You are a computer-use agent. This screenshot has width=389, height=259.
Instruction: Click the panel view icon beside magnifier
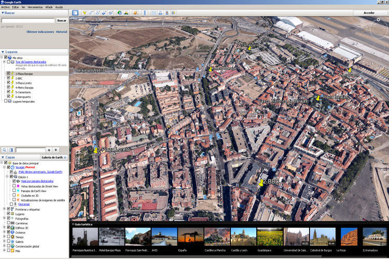pos(11,150)
